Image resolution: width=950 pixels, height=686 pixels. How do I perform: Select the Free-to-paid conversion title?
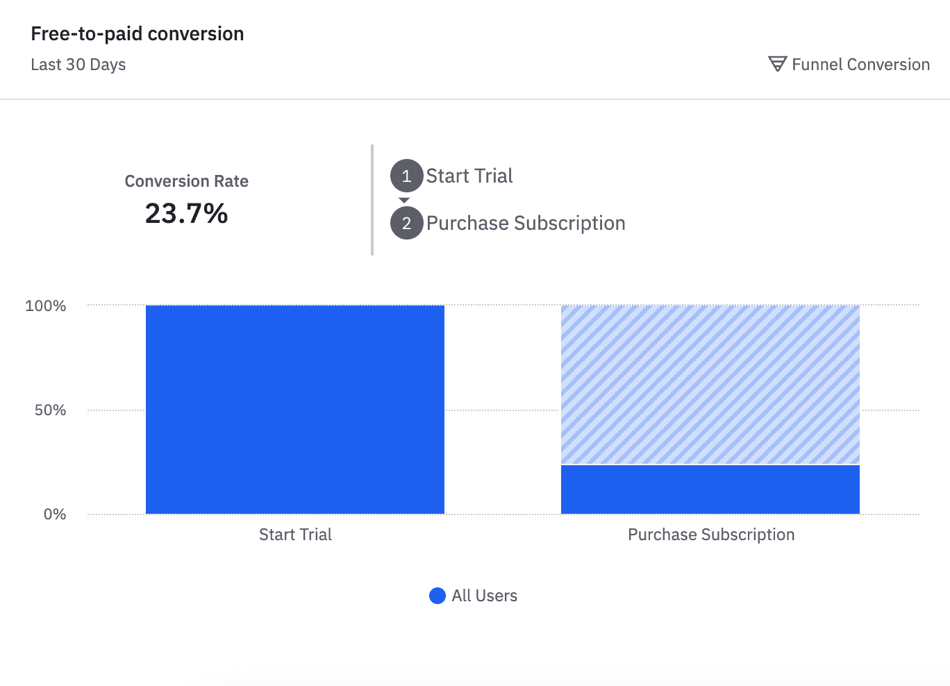[x=137, y=33]
